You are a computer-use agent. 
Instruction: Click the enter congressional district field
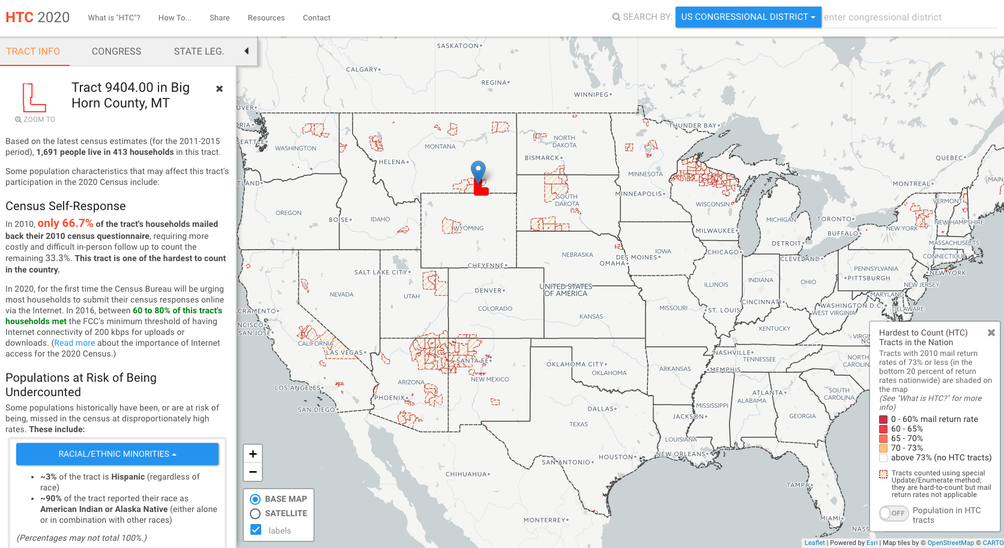909,17
